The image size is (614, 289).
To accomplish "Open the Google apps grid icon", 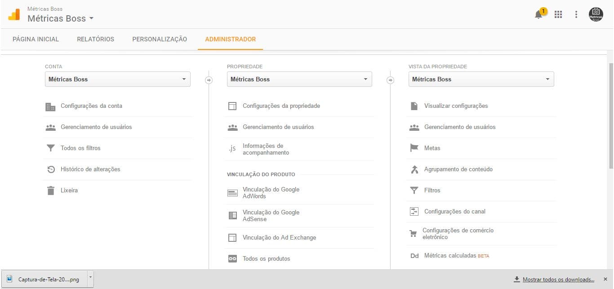I will (x=558, y=14).
